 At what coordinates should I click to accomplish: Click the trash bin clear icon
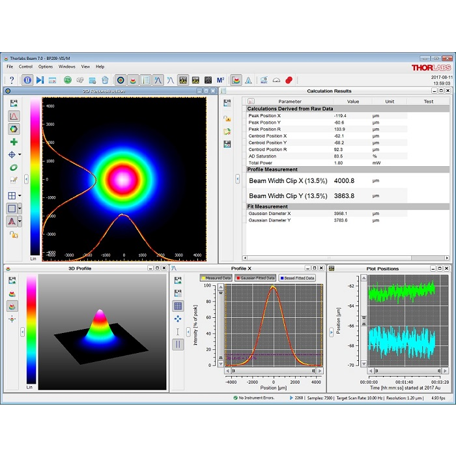(105, 80)
